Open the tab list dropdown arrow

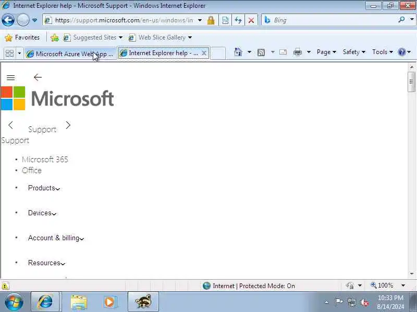(19, 54)
